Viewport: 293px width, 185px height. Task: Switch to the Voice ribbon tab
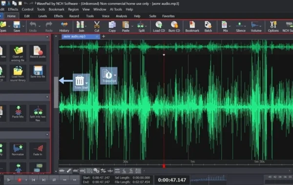[x=105, y=16]
